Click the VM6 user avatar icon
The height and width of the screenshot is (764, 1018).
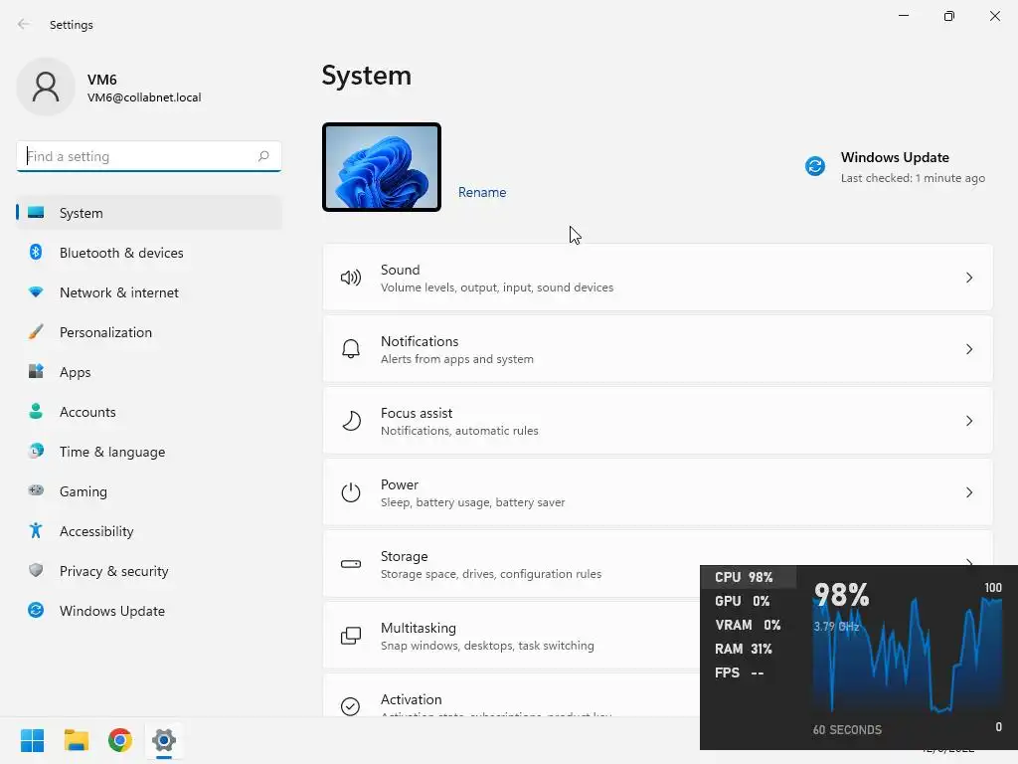point(46,87)
